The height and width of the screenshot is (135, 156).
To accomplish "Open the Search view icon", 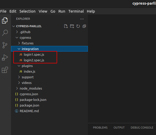I will pos(5,33).
